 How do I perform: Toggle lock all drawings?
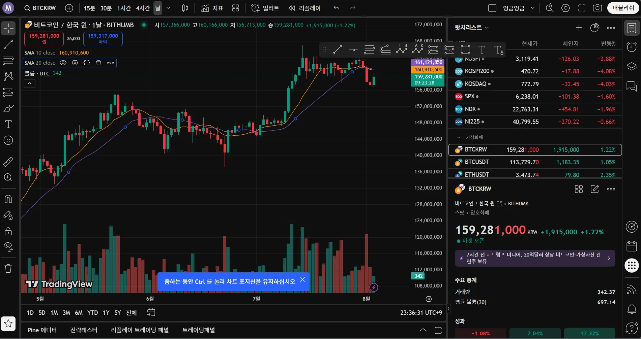8,231
